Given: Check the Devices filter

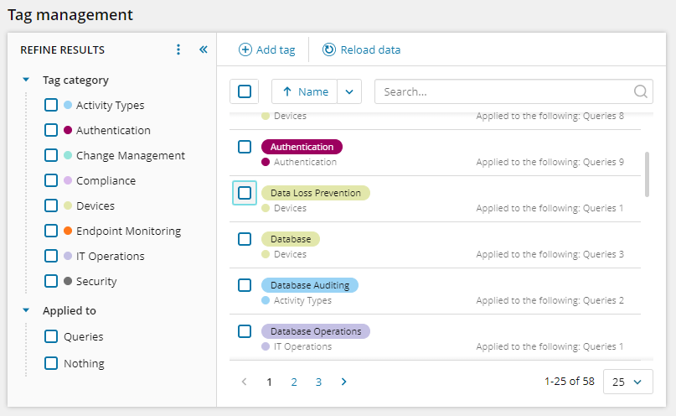Looking at the screenshot, I should point(51,205).
